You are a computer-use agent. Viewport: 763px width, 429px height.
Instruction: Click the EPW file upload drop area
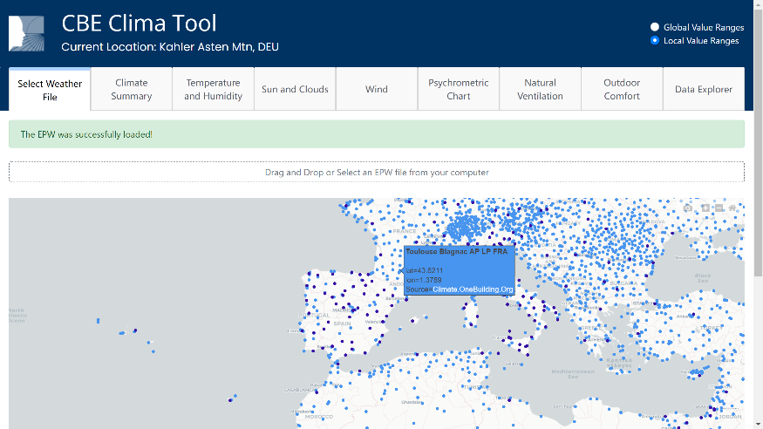pyautogui.click(x=377, y=172)
